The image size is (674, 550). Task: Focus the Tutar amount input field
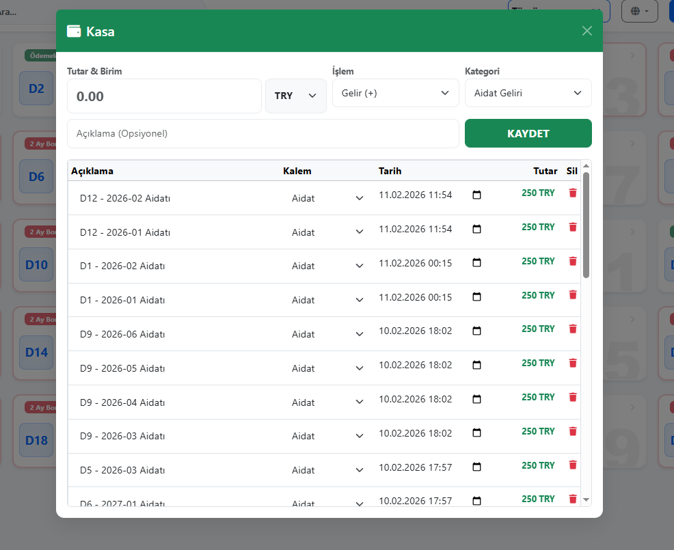[164, 96]
